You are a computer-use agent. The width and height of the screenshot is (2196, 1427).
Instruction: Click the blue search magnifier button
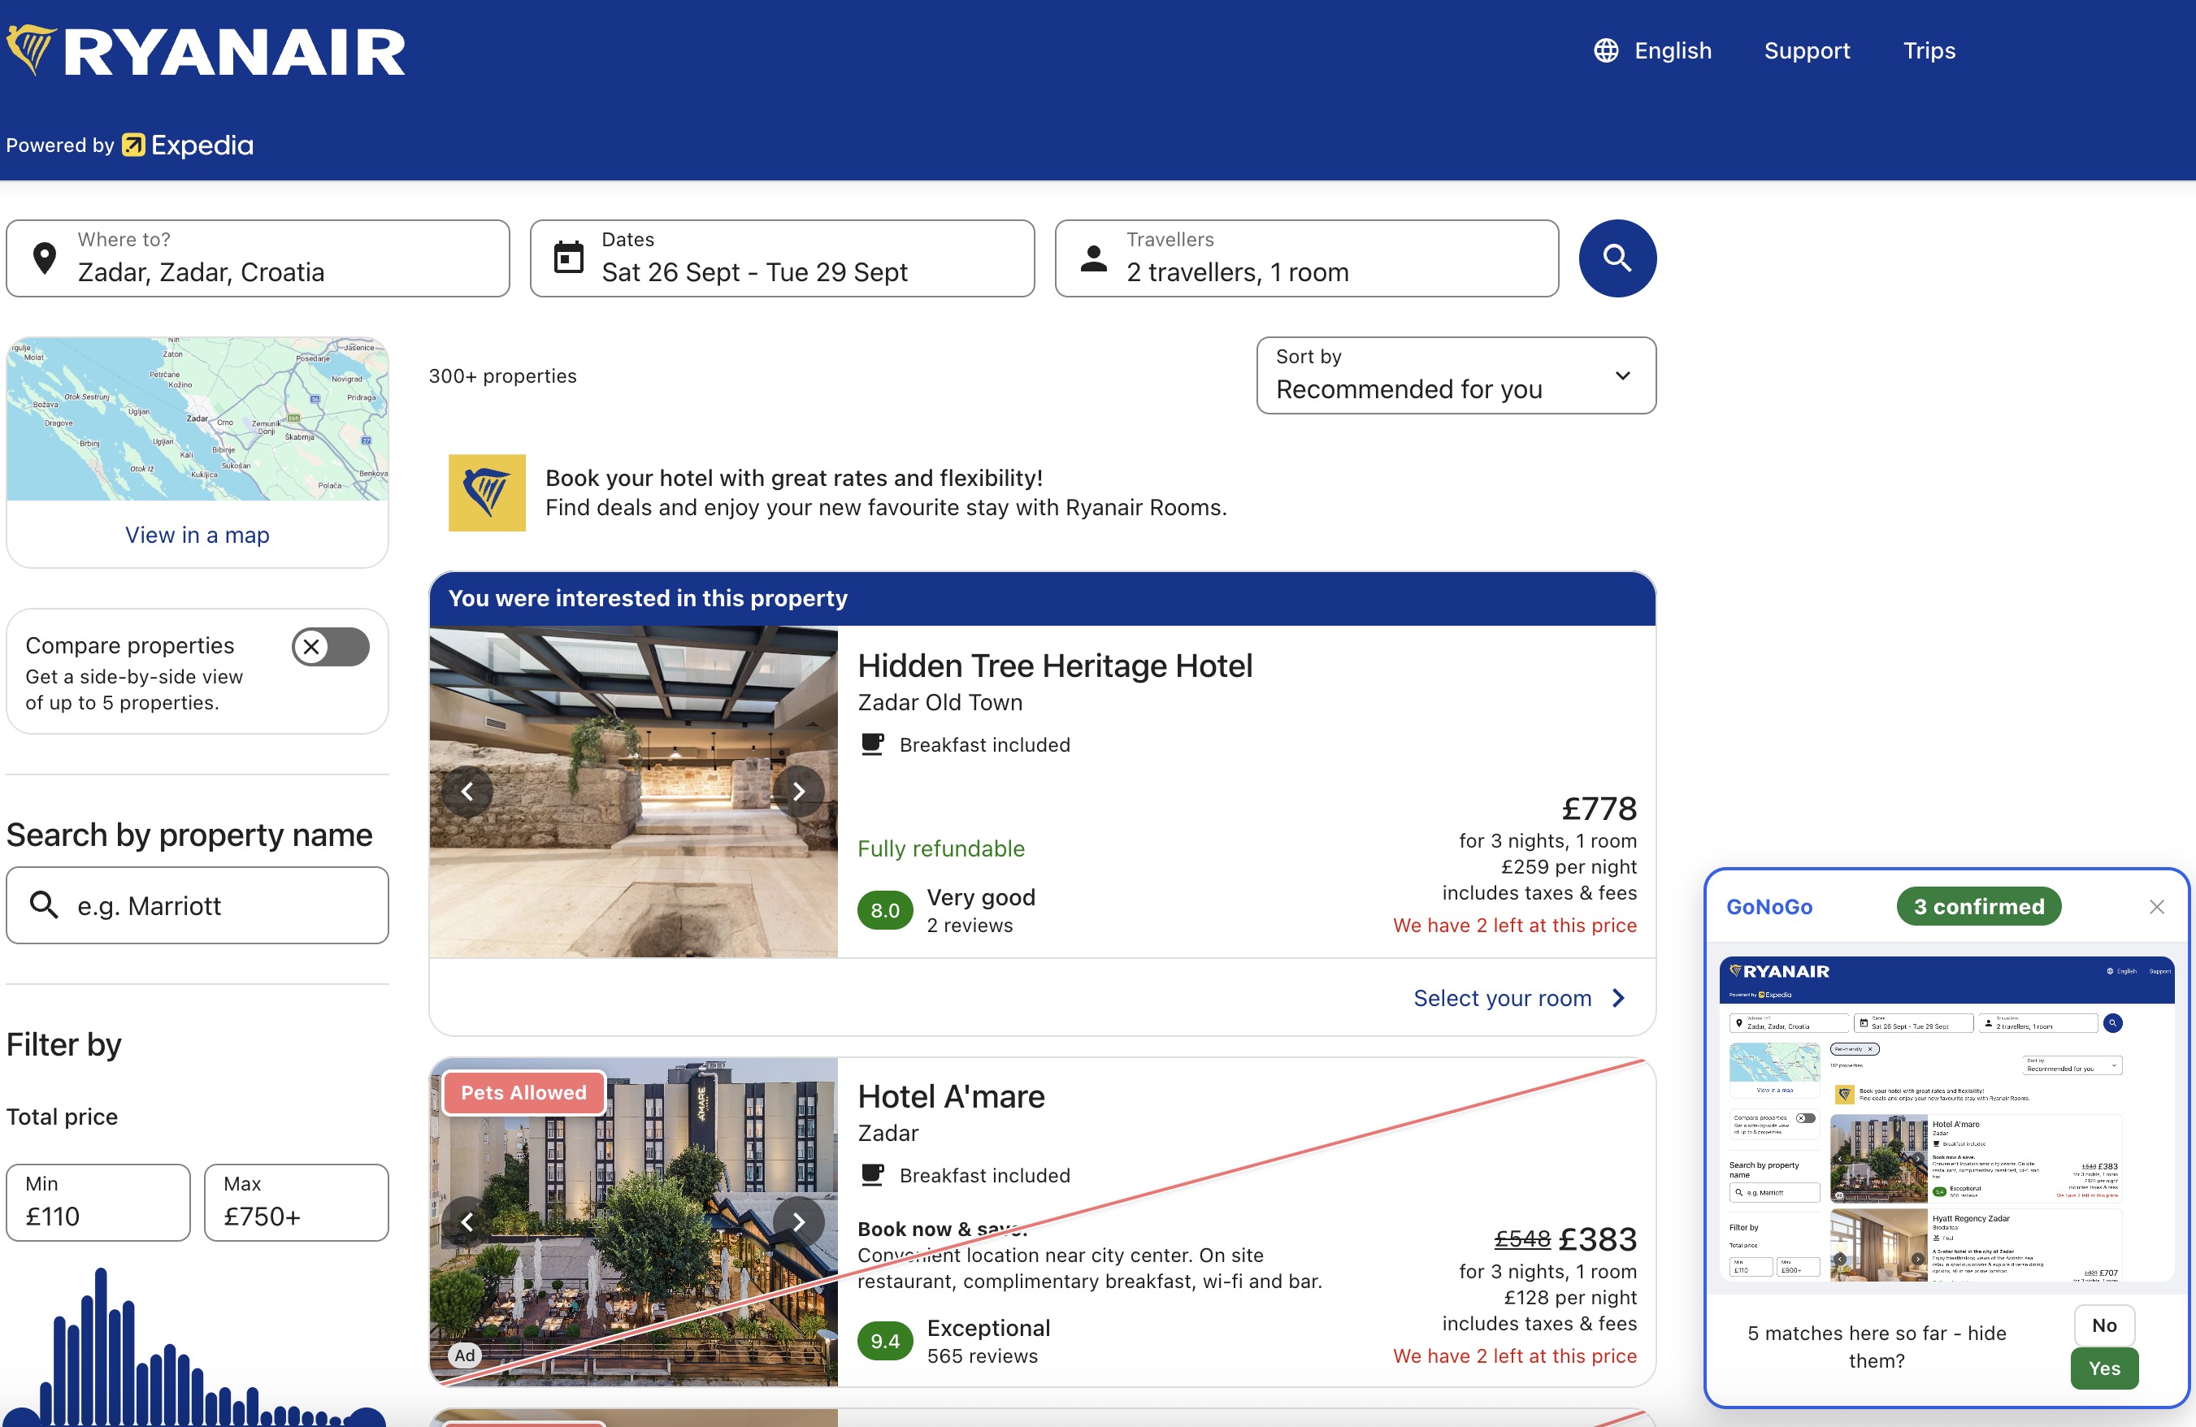point(1617,258)
